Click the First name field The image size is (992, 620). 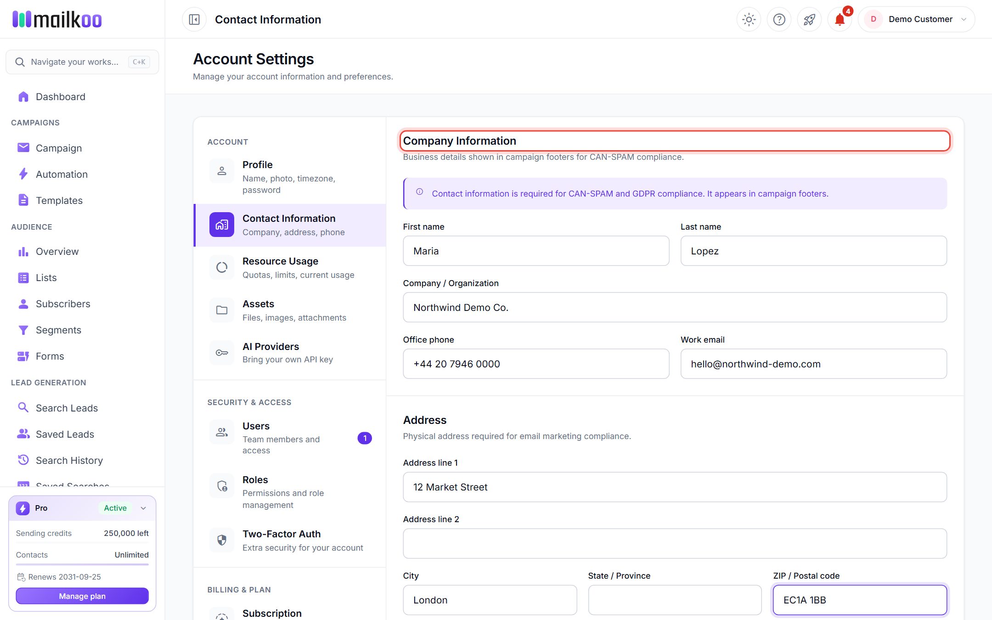[536, 251]
